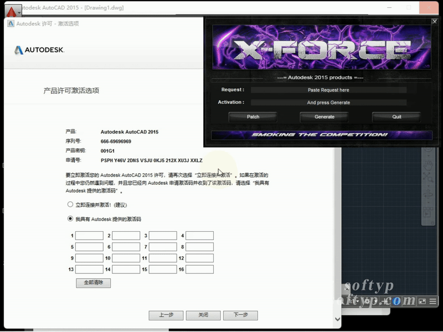The height and width of the screenshot is (332, 443).
Task: Click product name 'Autodesk AutoCAD 2015' value
Action: (130, 132)
